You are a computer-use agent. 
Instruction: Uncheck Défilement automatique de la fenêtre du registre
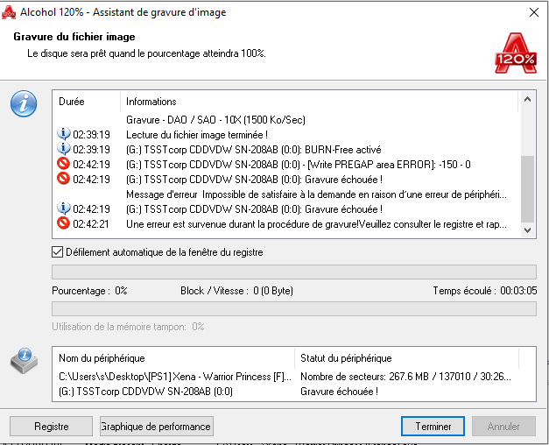pyautogui.click(x=57, y=252)
